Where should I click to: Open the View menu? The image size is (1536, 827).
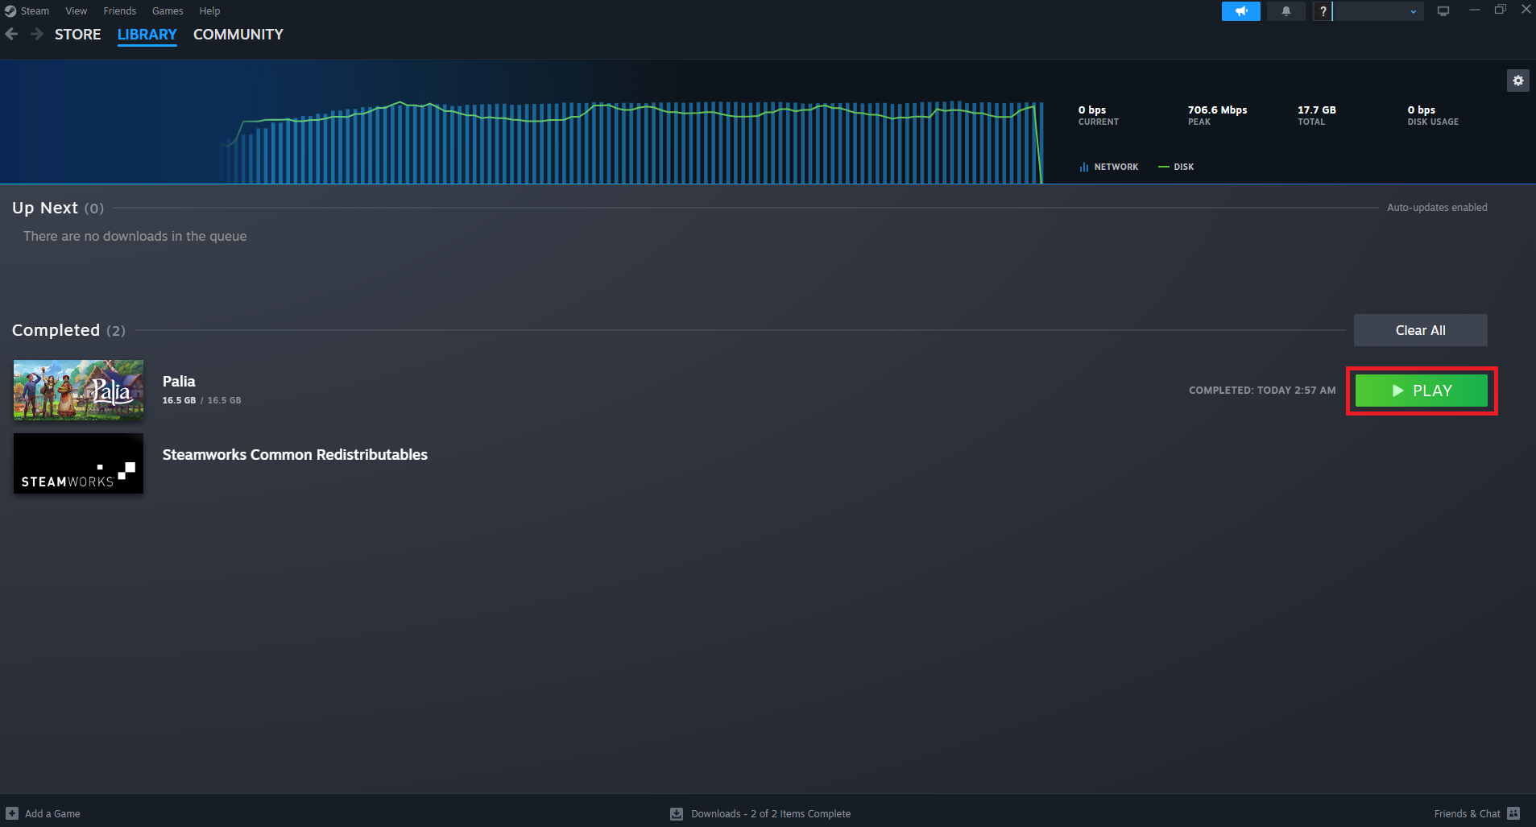tap(77, 10)
